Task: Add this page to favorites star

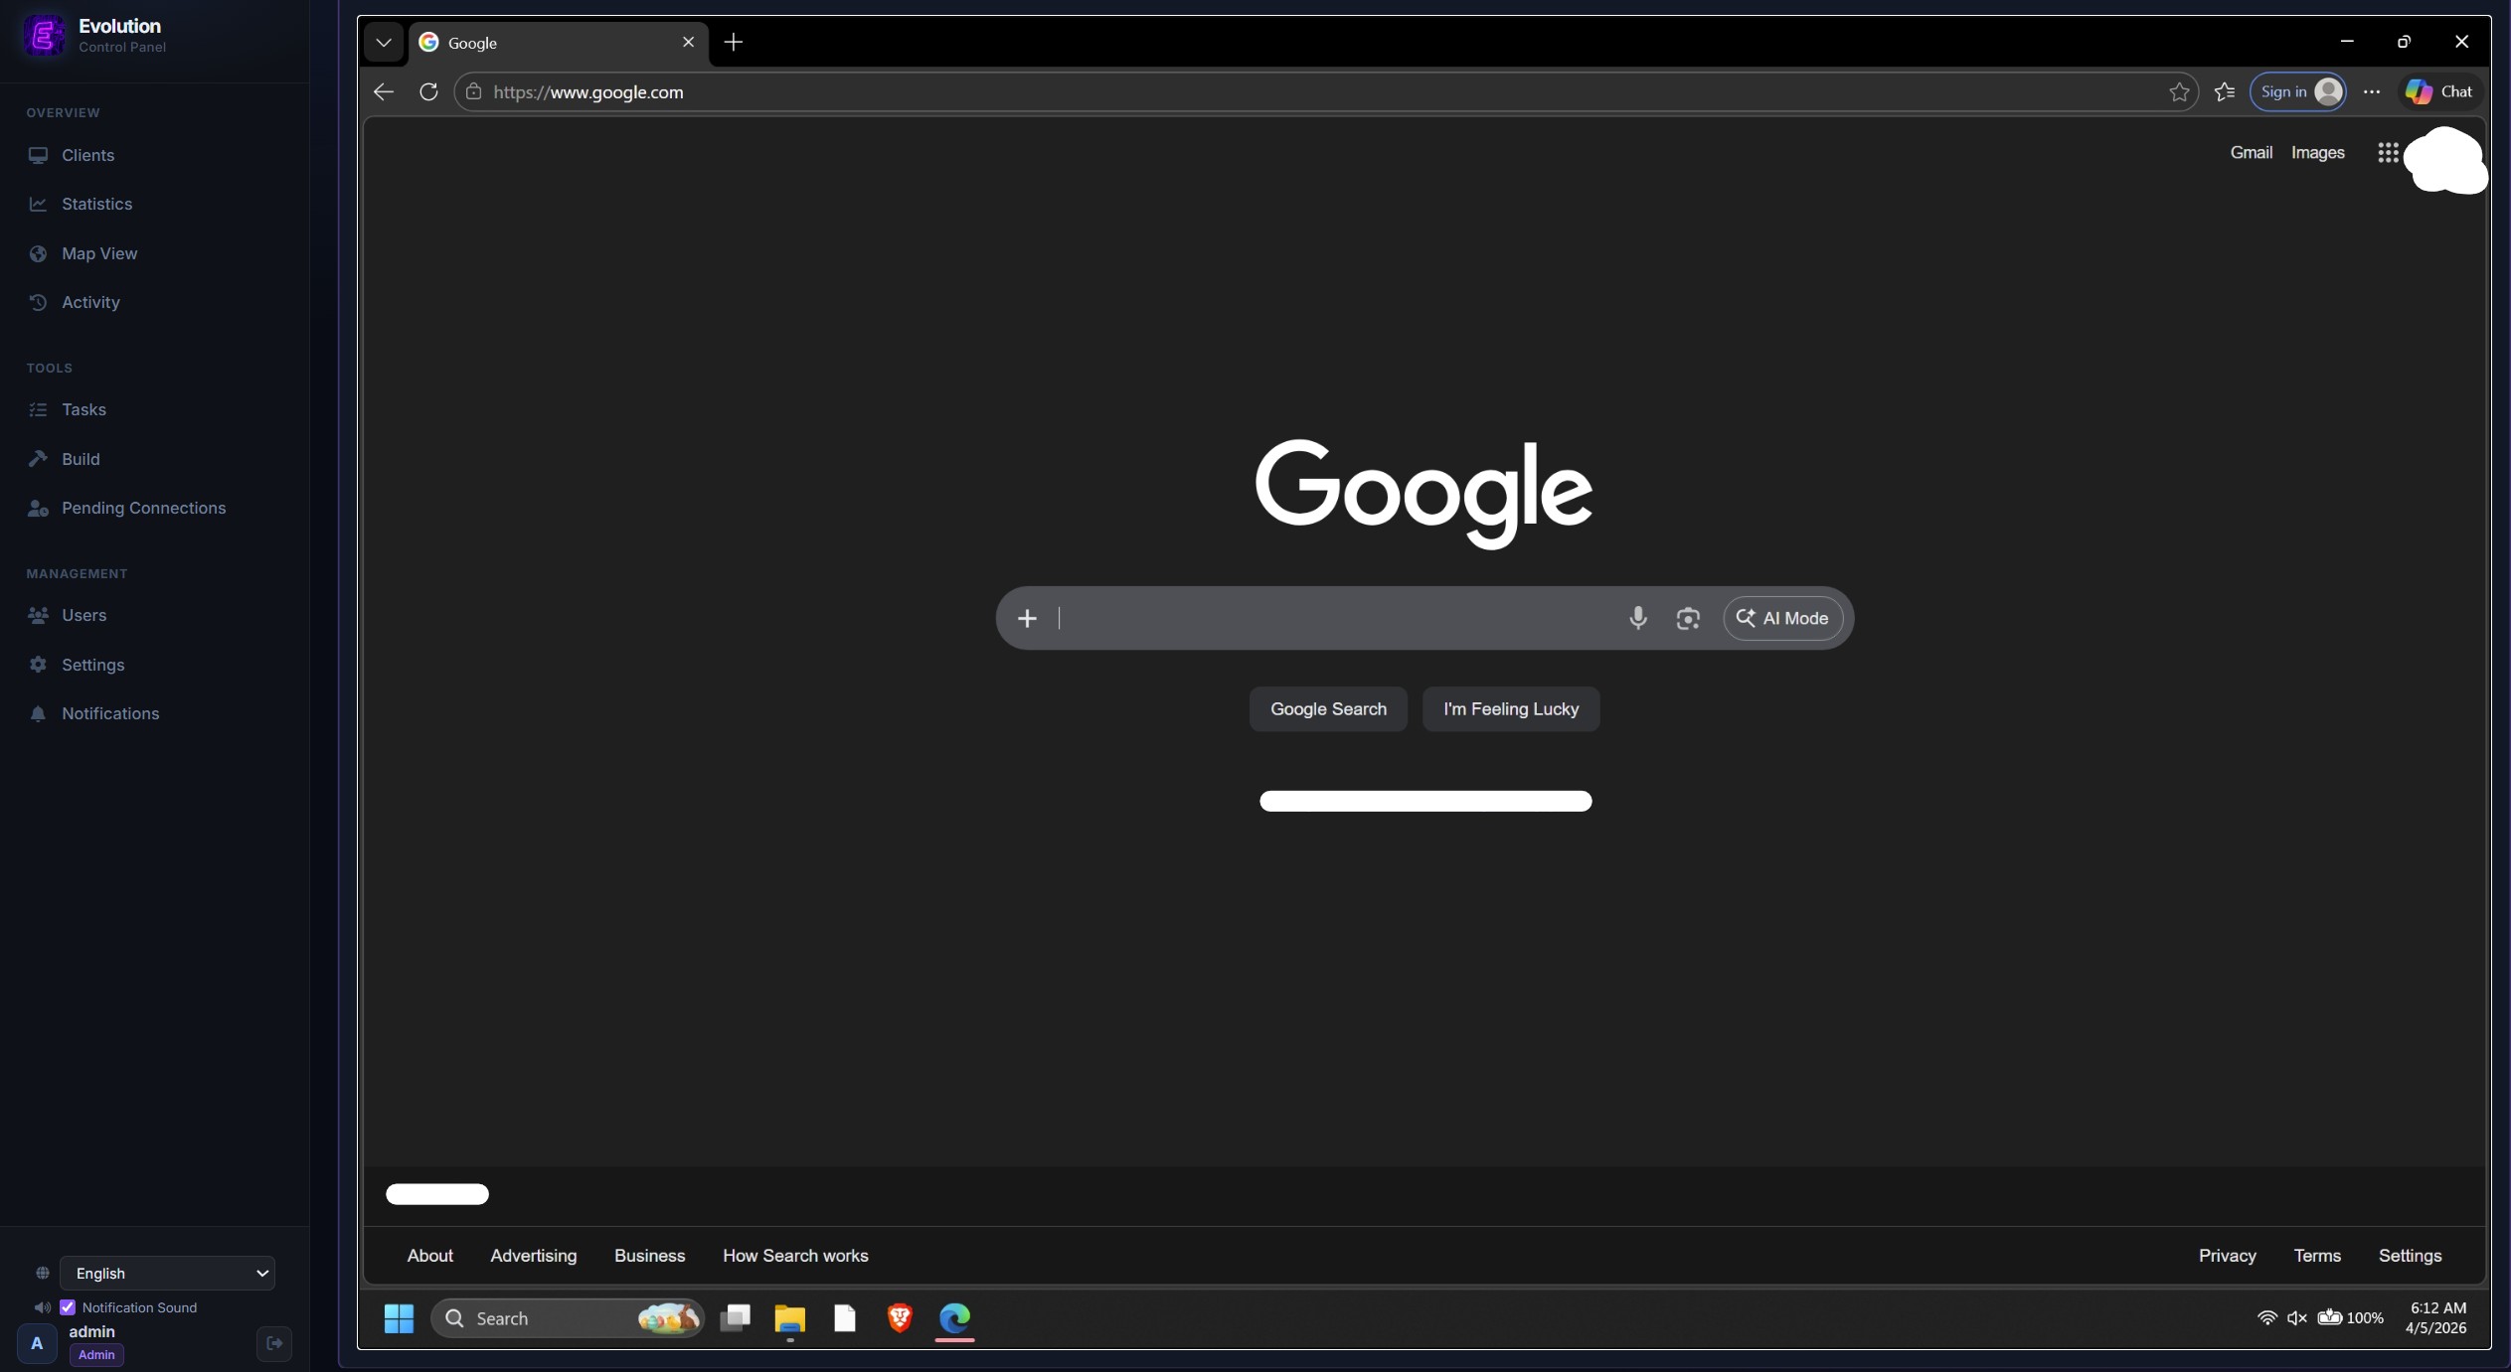Action: [x=2179, y=91]
